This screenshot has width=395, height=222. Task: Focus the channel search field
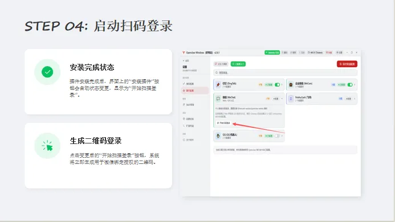point(285,73)
